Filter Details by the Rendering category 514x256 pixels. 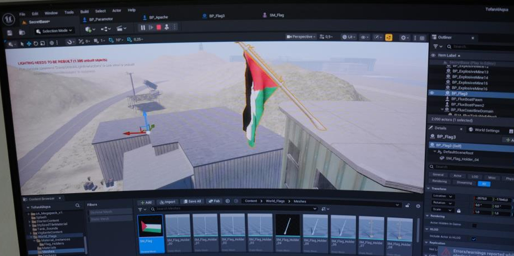(439, 181)
